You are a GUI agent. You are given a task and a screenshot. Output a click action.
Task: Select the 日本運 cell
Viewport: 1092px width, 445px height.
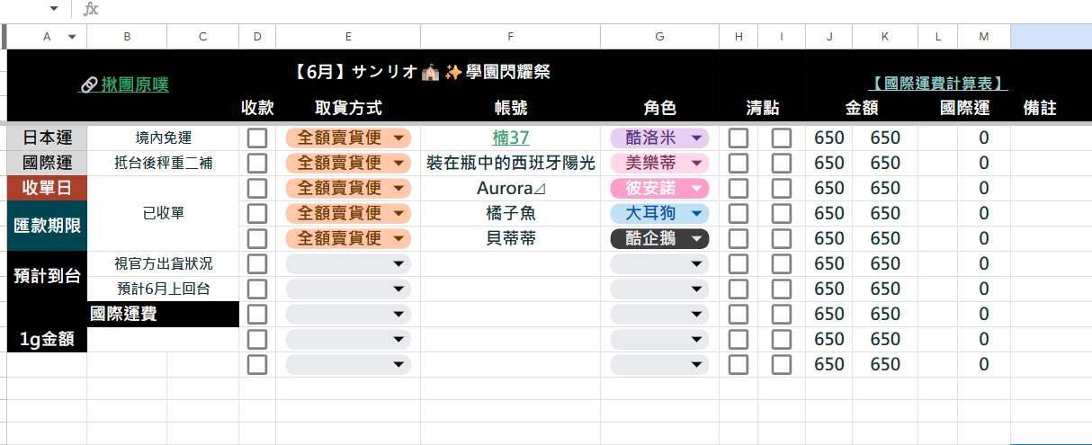point(47,138)
